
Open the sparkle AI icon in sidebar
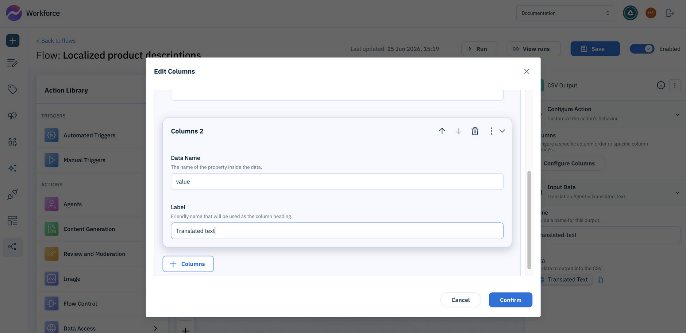[x=12, y=168]
